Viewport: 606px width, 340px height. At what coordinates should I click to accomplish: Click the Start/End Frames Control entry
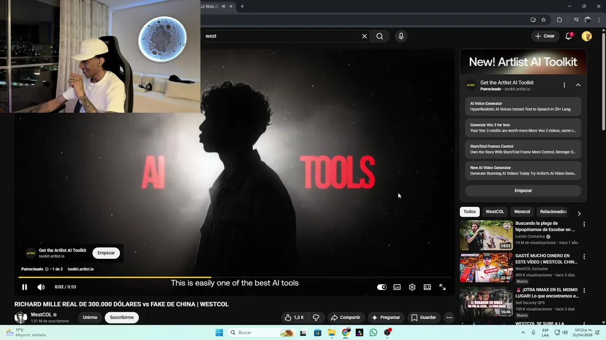point(523,149)
